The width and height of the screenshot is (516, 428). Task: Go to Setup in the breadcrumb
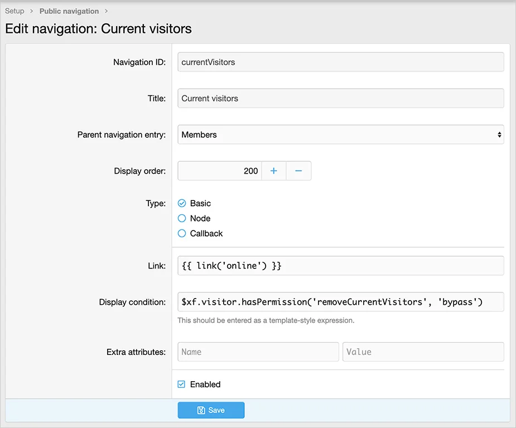click(x=15, y=11)
